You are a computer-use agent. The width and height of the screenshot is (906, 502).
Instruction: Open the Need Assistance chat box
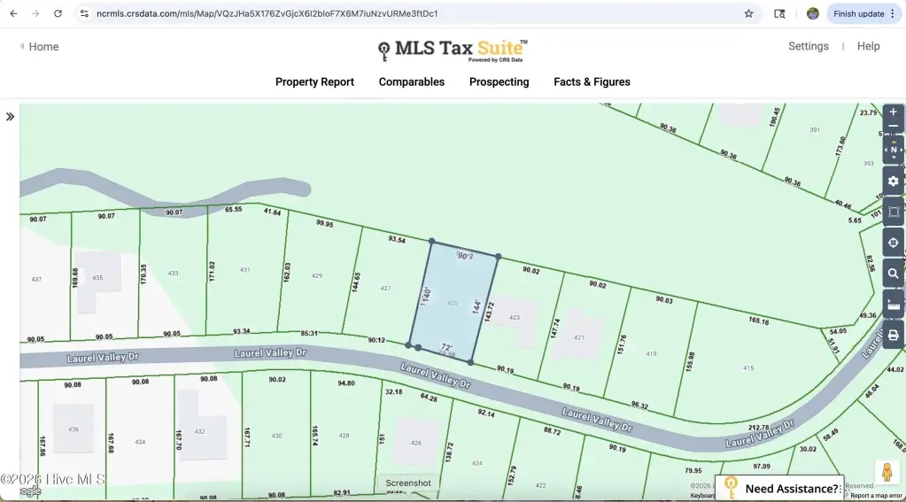tap(780, 488)
